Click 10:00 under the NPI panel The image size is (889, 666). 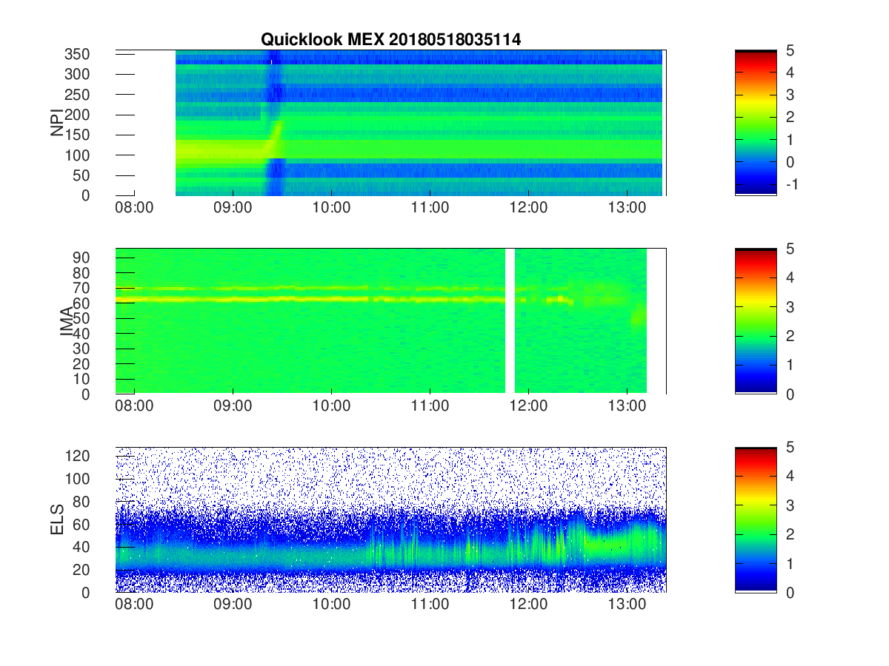331,207
